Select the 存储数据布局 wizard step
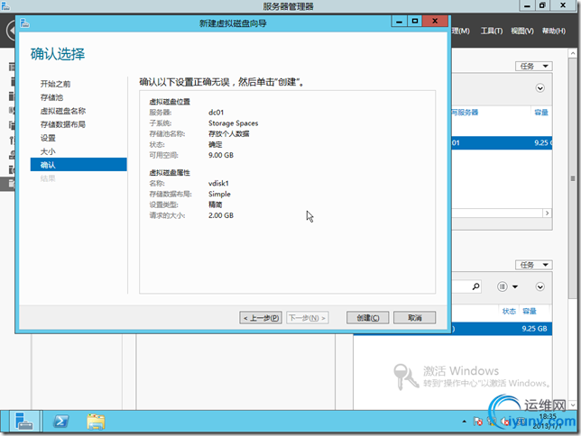Image resolution: width=581 pixels, height=436 pixels. 62,124
